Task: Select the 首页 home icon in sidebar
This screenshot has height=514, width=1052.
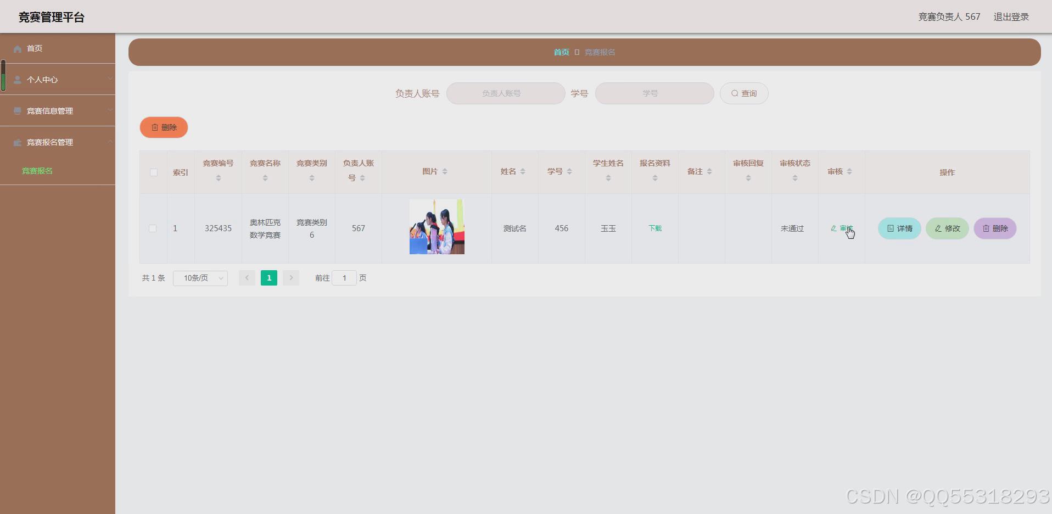Action: 18,48
